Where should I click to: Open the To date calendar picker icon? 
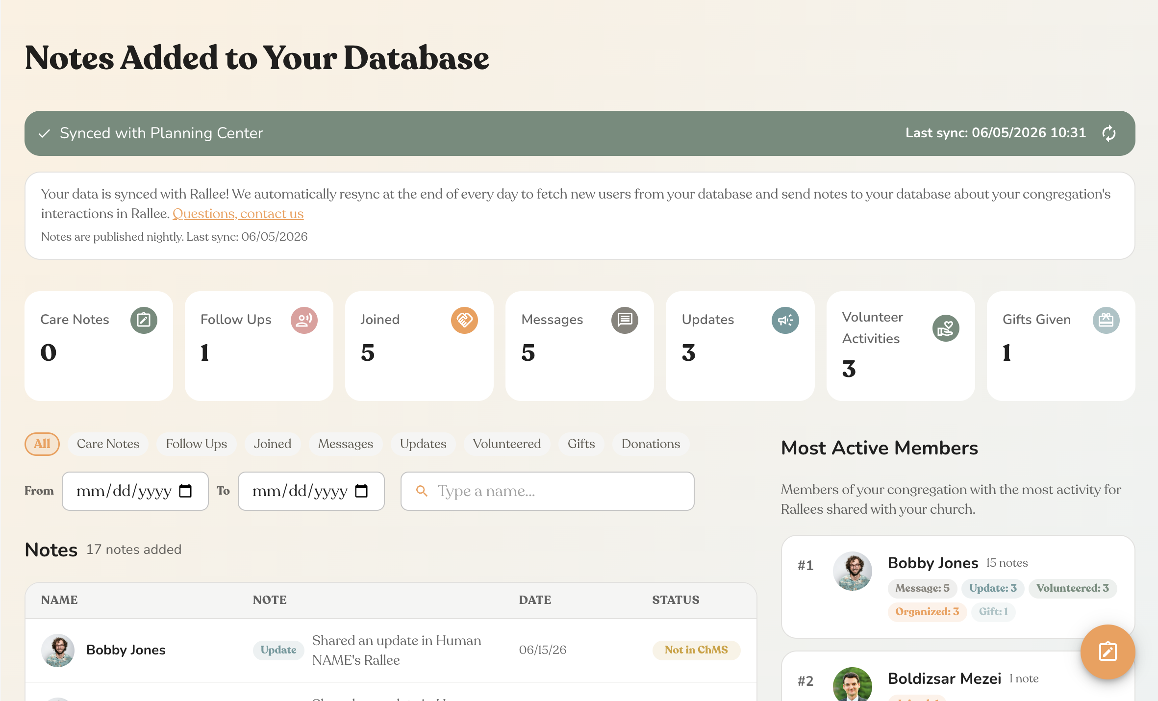click(x=361, y=491)
